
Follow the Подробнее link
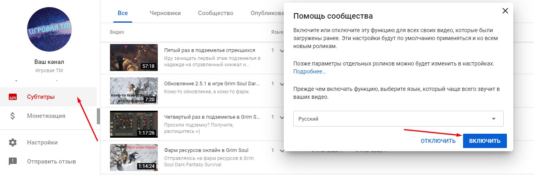(x=310, y=72)
